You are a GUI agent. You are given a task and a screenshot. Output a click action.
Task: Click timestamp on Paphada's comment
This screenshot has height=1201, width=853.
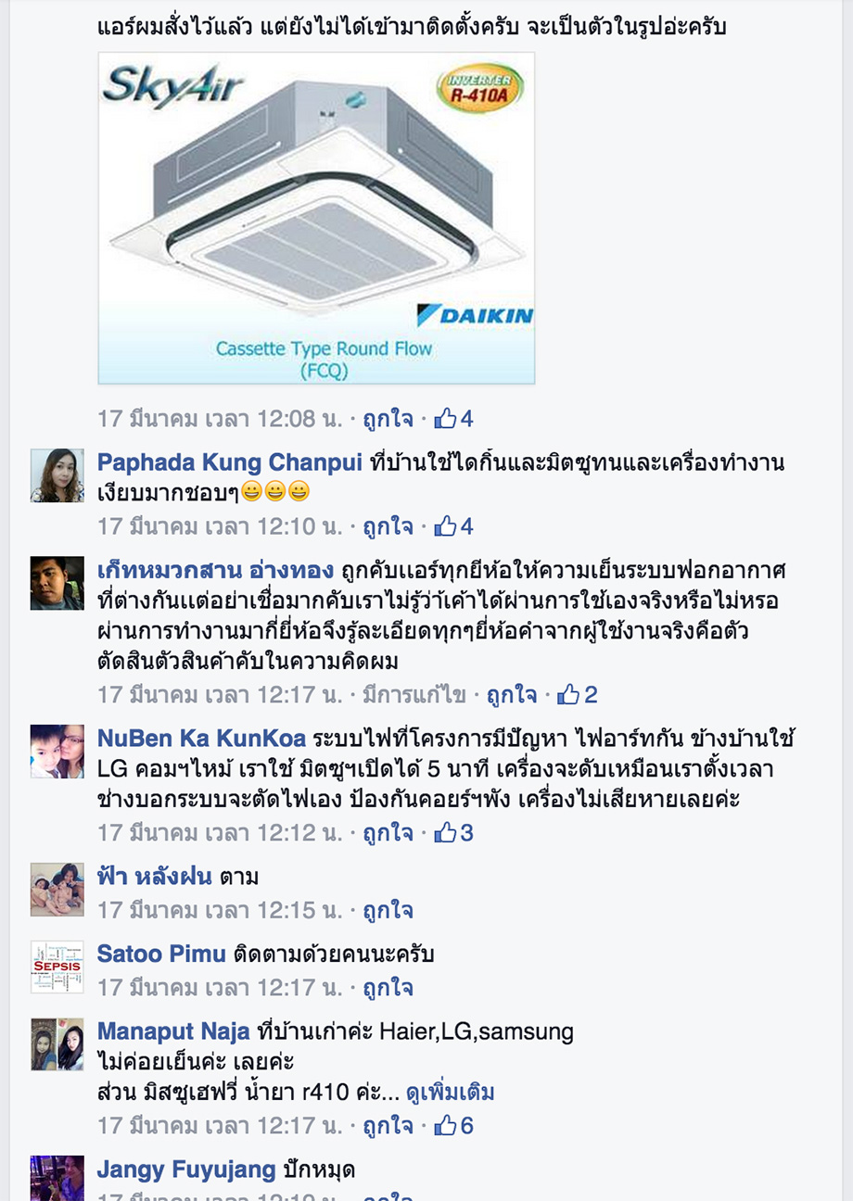[x=220, y=527]
